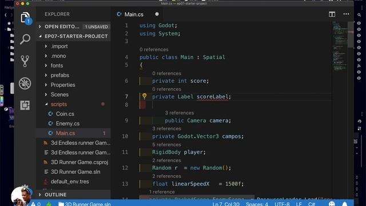Screen dimensions: 366x206
Task: Click the red breakpoint marker on line 8
Action: [143, 105]
